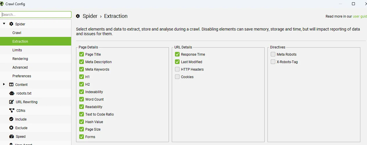
Task: Open the user guide link
Action: click(360, 16)
